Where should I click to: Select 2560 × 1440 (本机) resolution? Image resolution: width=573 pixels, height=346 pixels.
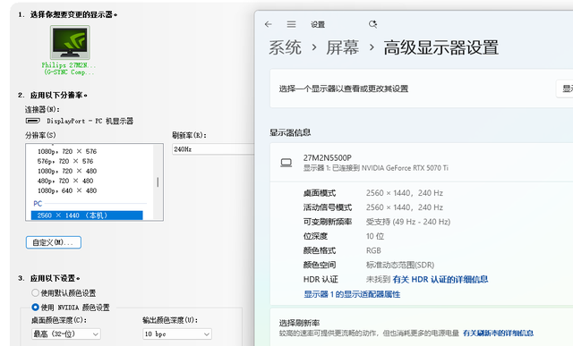point(87,215)
